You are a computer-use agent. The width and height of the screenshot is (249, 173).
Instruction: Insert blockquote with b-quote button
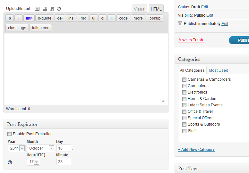point(45,18)
